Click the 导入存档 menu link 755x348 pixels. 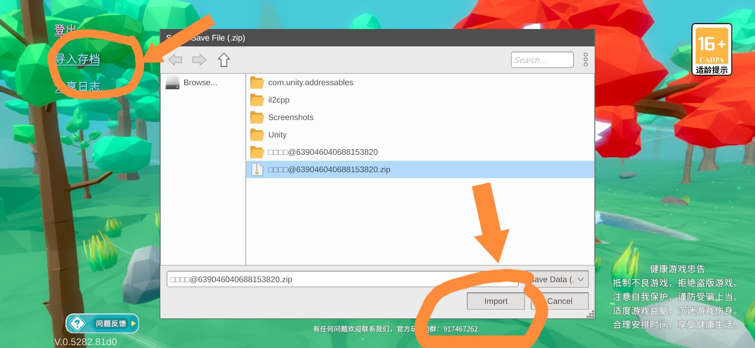pyautogui.click(x=78, y=59)
